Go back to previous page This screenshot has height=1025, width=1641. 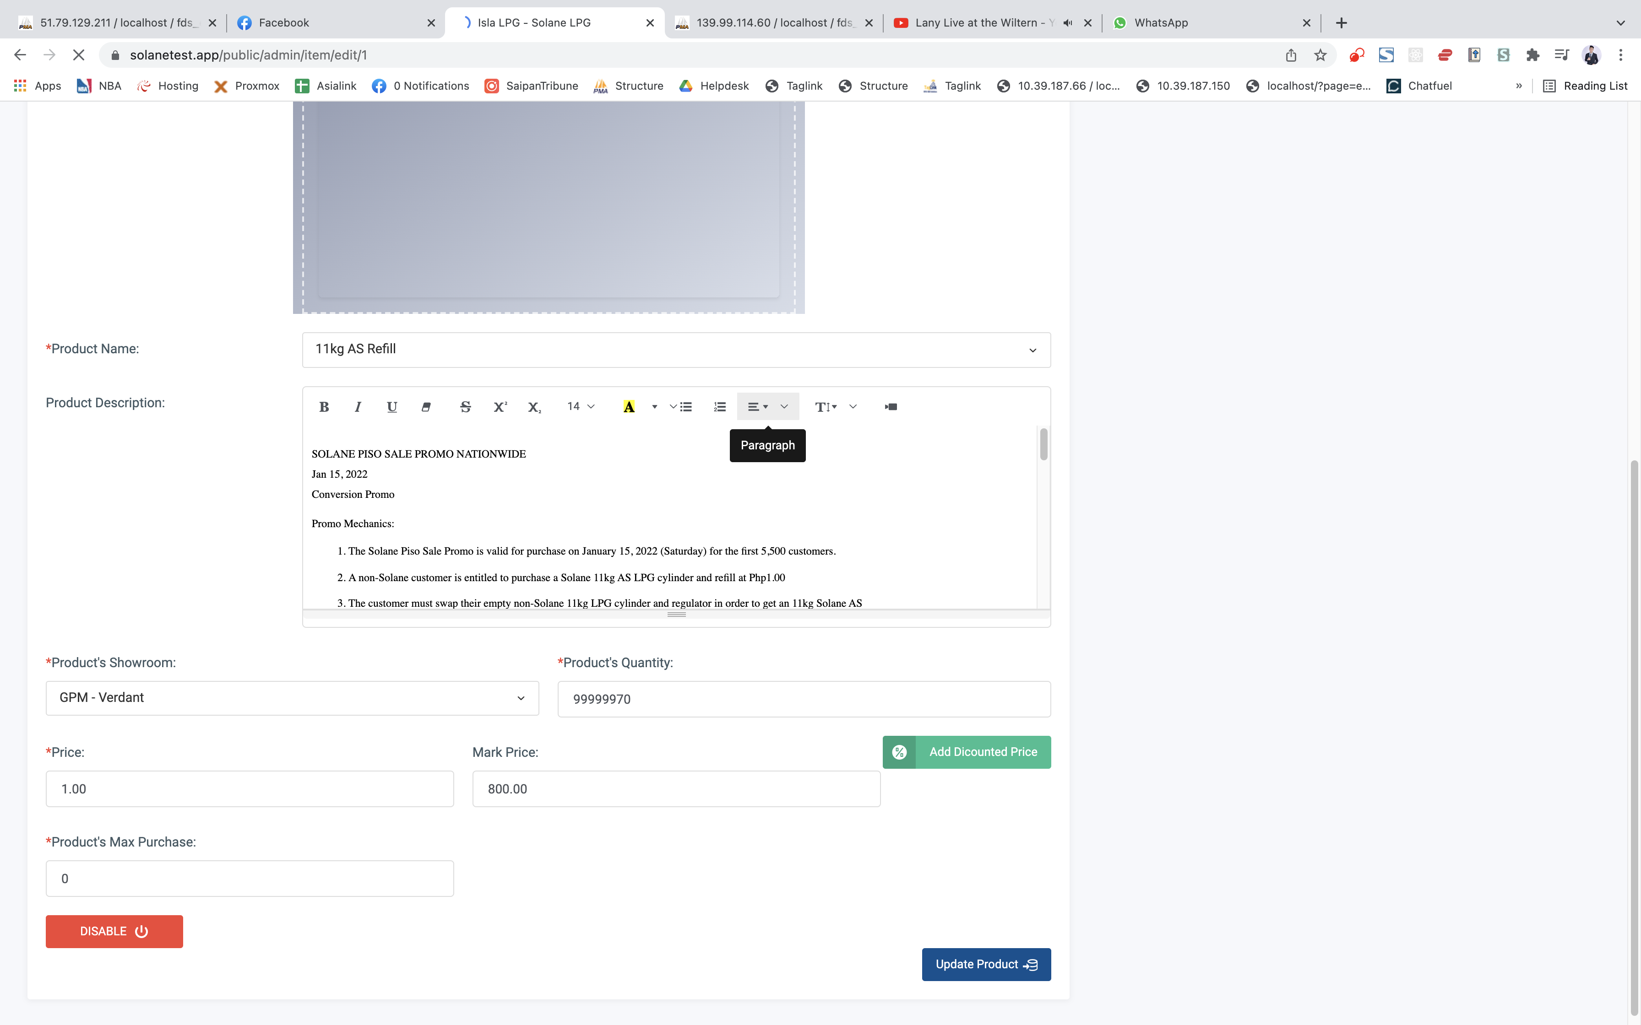(20, 55)
